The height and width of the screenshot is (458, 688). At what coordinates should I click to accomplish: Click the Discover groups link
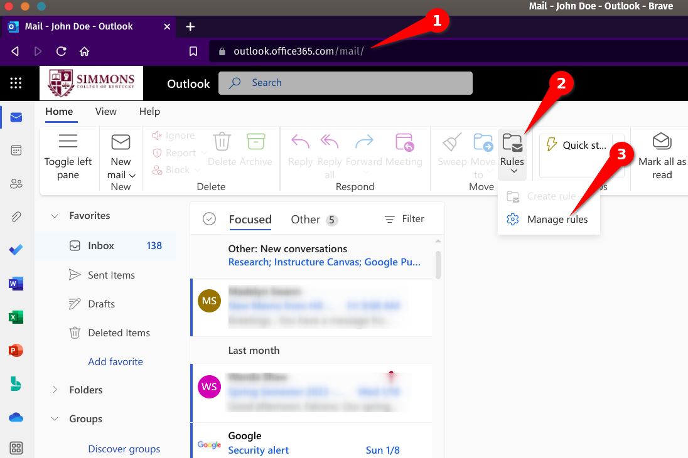[x=124, y=449]
